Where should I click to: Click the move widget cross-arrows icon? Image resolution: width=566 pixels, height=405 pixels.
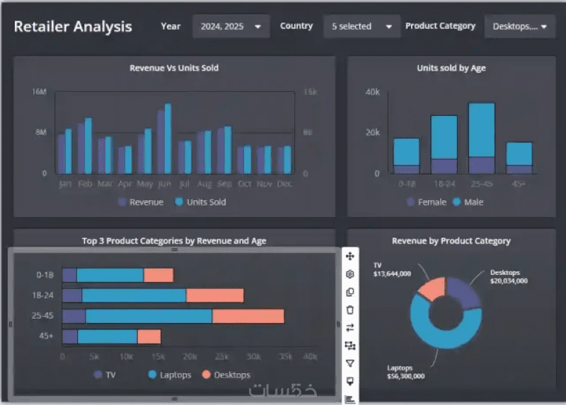click(x=350, y=257)
